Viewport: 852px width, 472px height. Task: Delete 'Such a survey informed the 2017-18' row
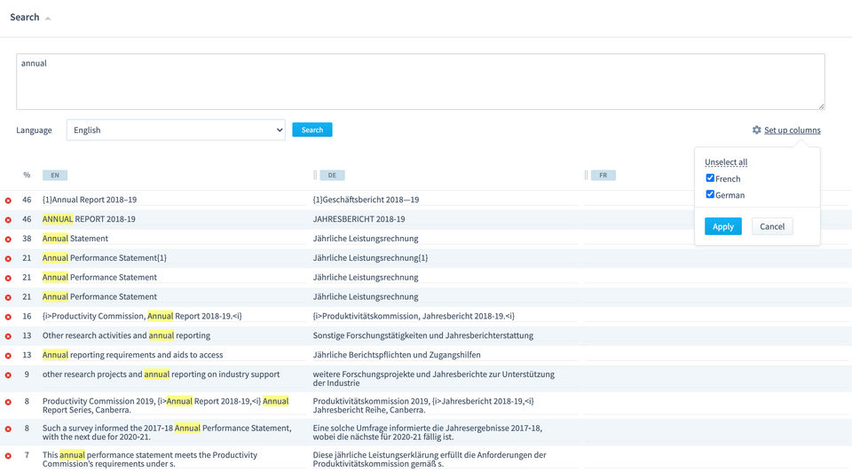point(8,429)
